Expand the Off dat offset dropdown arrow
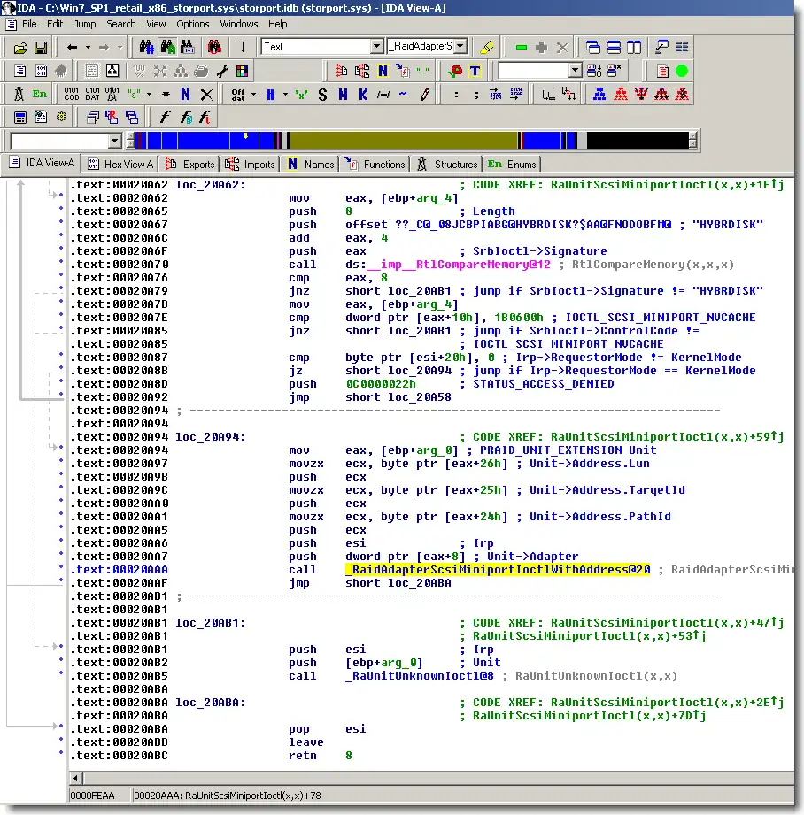The height and width of the screenshot is (815, 804). (254, 95)
